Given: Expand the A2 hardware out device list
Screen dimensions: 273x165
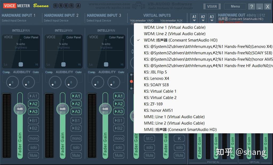Looking at the screenshot, I should (203, 18).
